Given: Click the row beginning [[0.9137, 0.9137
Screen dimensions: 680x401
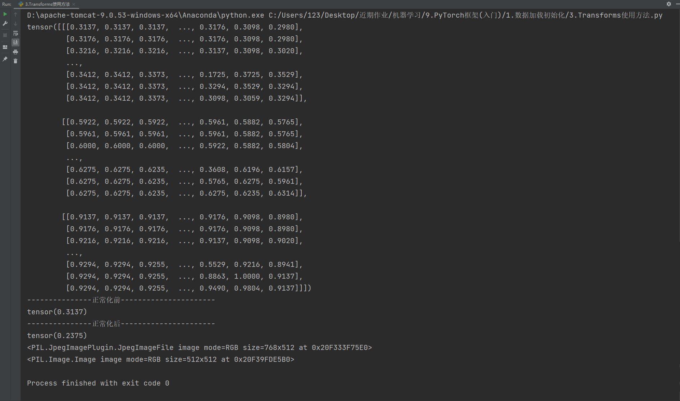Looking at the screenshot, I should click(182, 217).
